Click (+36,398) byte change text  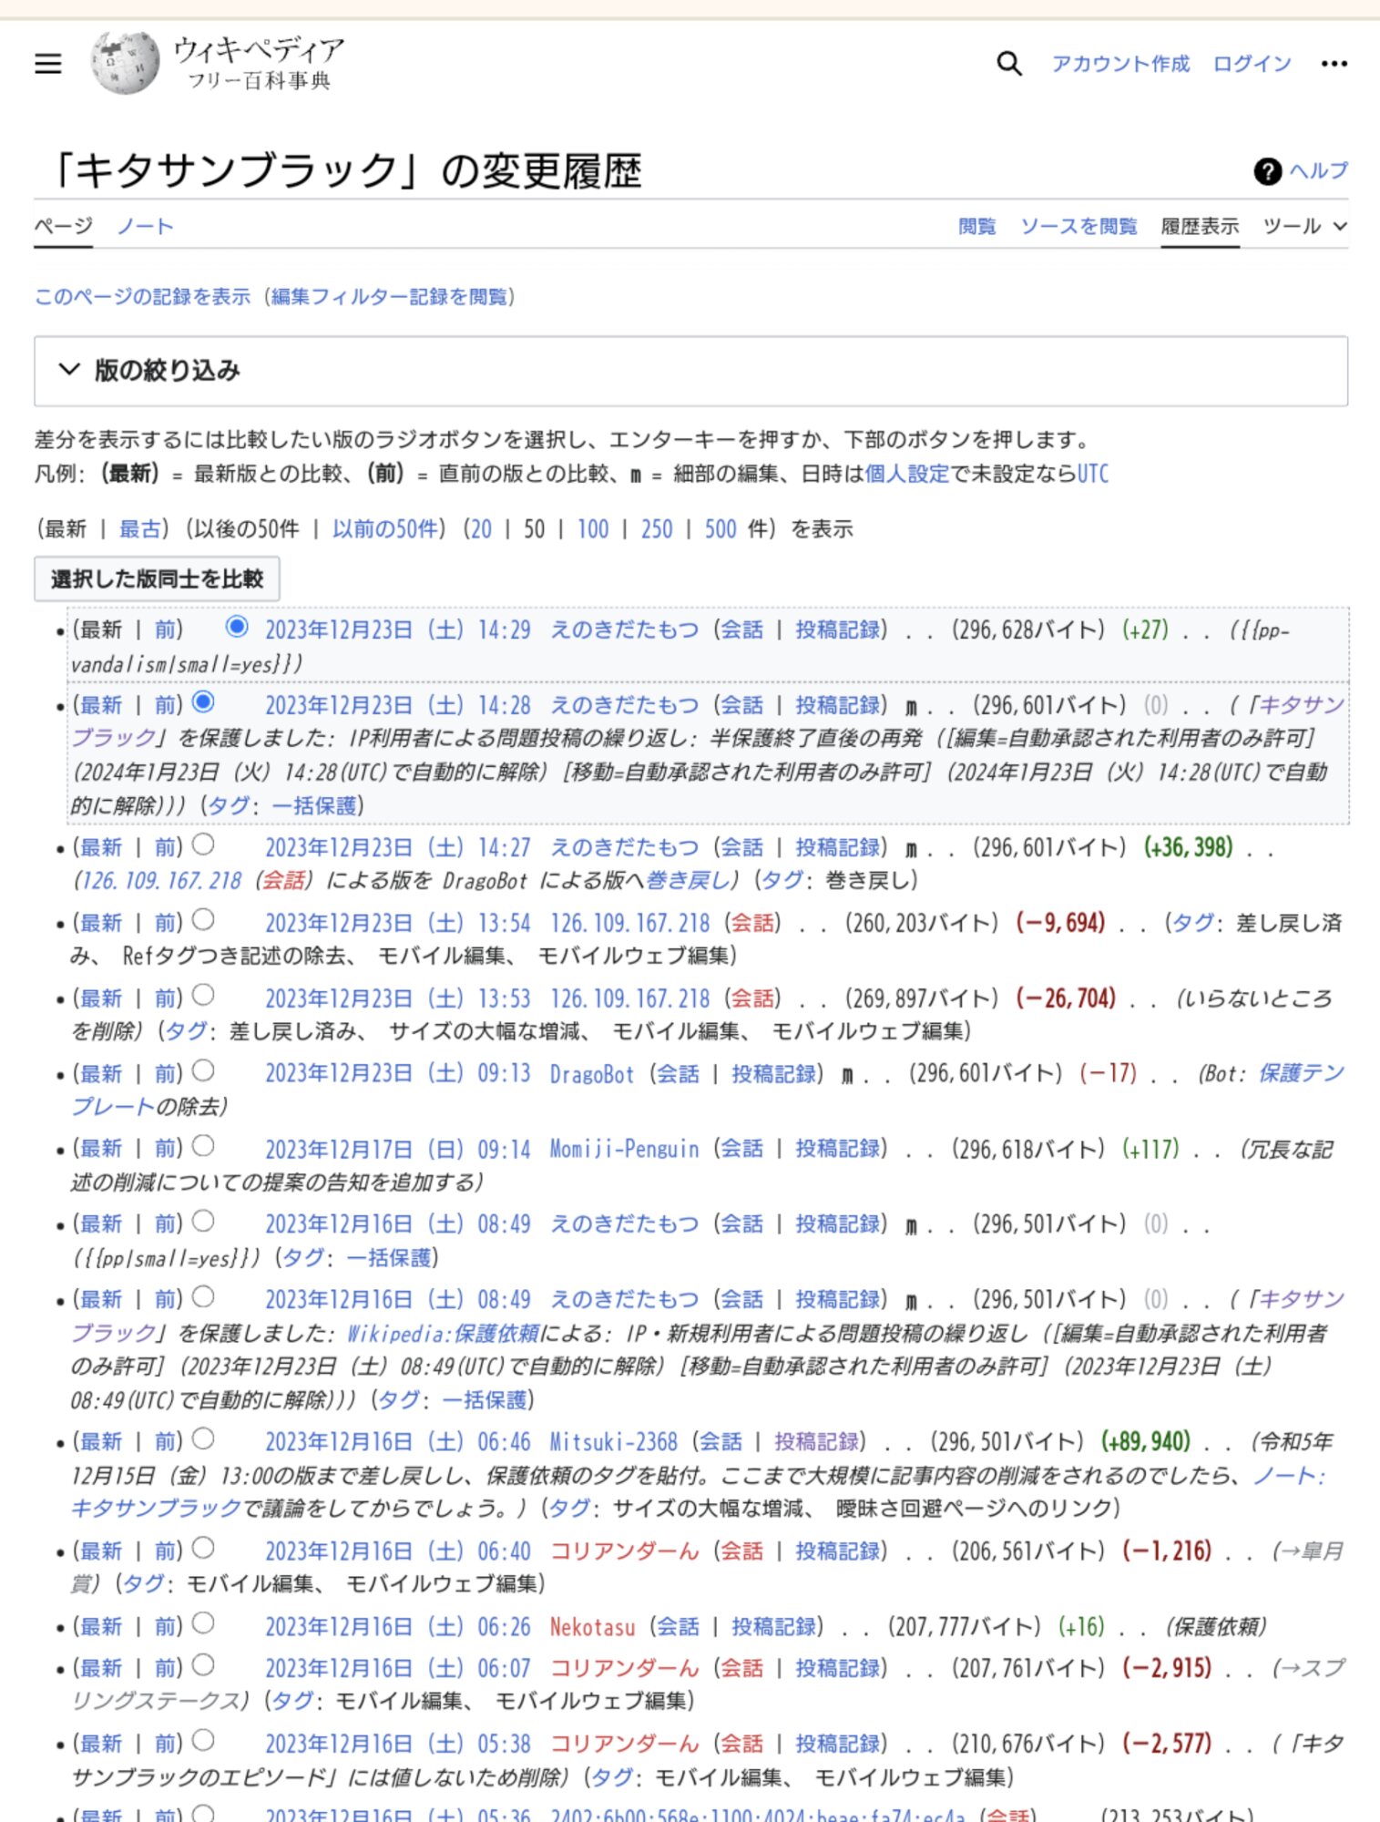(x=1189, y=848)
